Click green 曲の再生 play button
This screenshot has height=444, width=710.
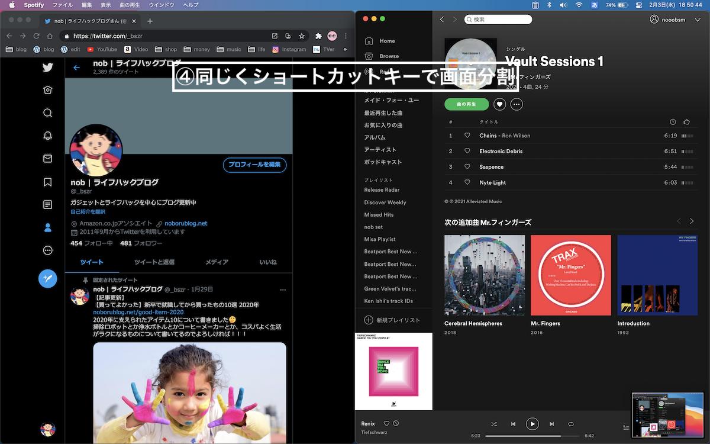point(467,104)
